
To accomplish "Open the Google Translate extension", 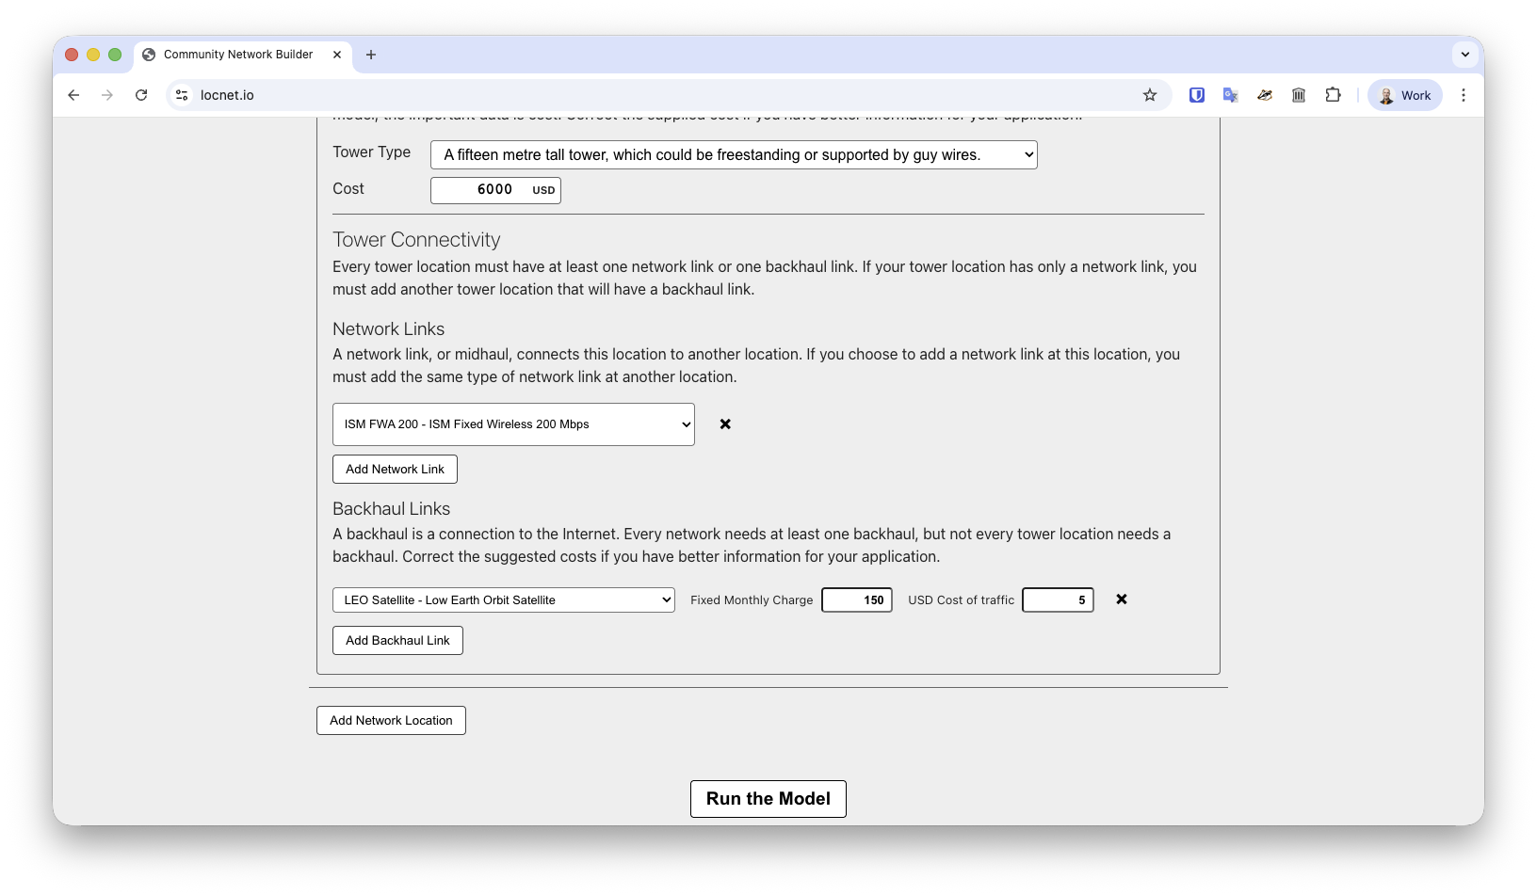I will point(1230,94).
